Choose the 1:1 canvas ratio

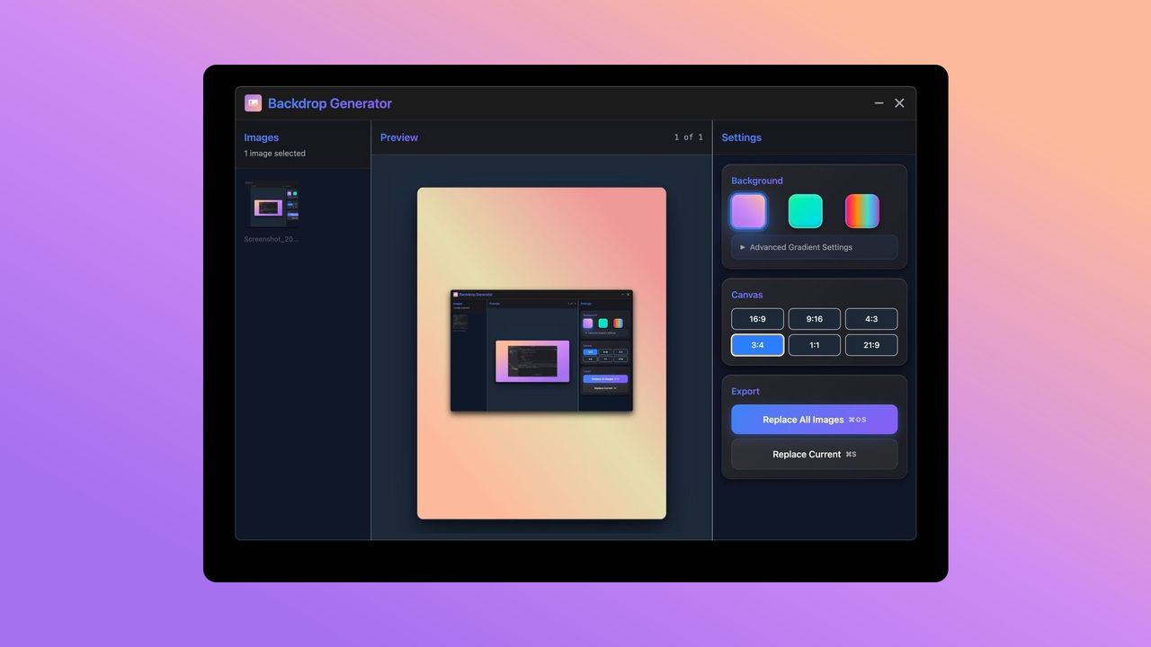(x=814, y=345)
